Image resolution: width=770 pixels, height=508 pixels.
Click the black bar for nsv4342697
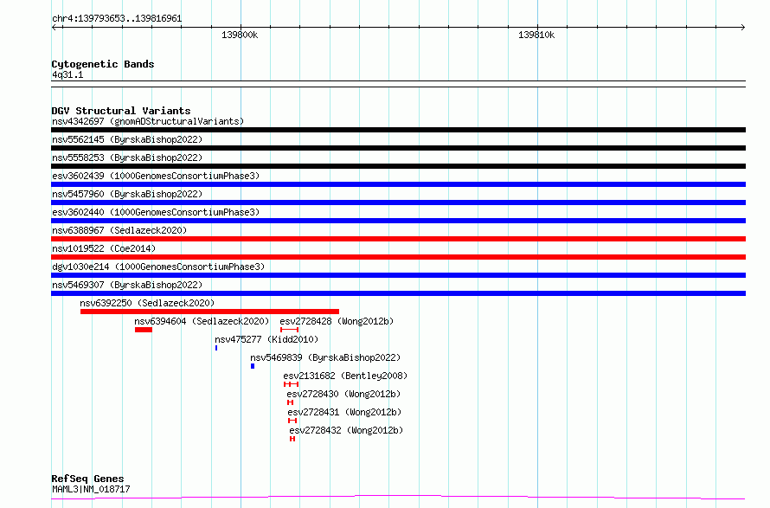coord(398,130)
